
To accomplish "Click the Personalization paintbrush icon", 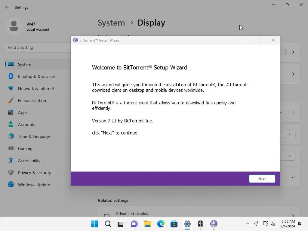I will click(11, 100).
